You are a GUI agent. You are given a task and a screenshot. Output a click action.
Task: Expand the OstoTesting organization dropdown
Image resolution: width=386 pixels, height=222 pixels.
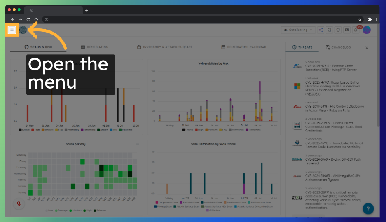click(298, 30)
